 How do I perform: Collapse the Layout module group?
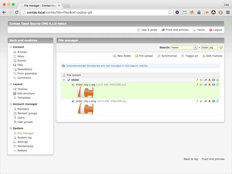coord(11,84)
